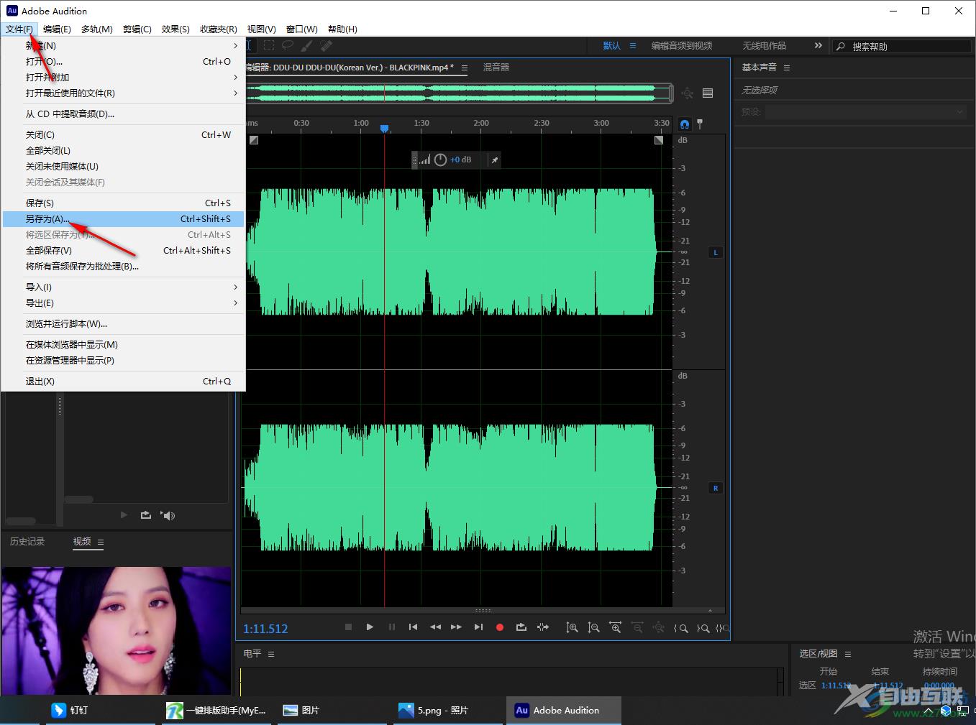Screen dimensions: 976x725
Task: Toggle loop playback in transport bar
Action: (x=521, y=627)
